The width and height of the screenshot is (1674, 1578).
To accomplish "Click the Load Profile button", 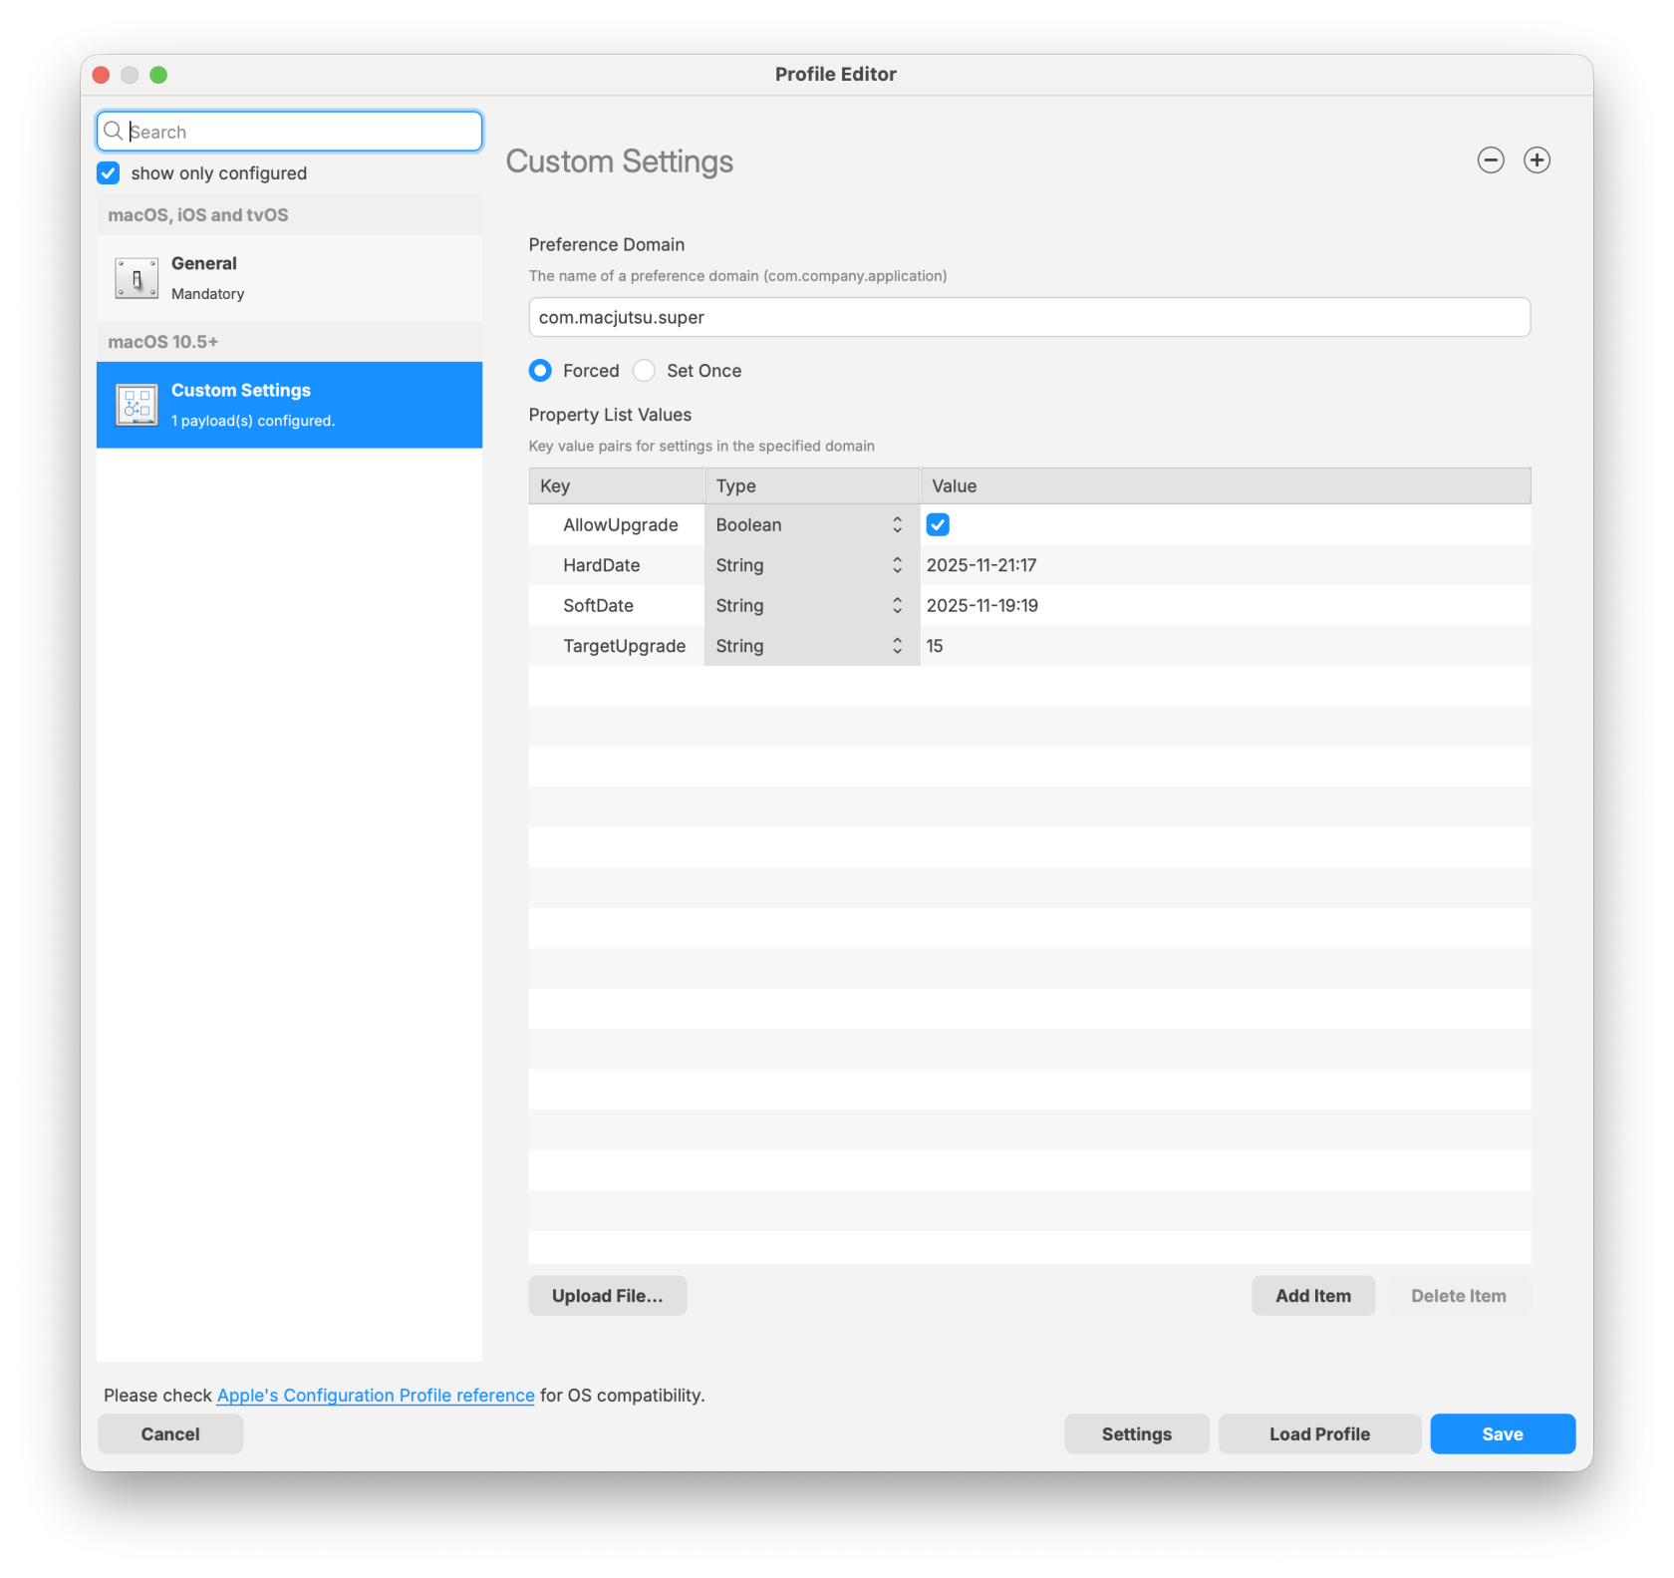I will (1319, 1434).
